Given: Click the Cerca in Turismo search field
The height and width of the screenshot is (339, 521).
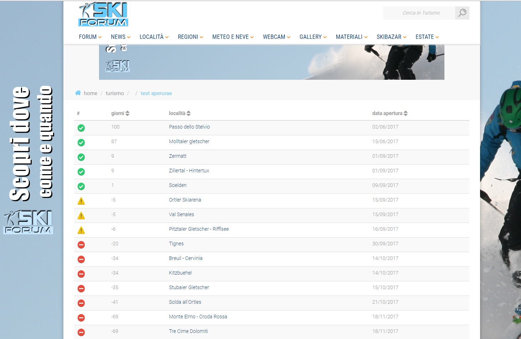Looking at the screenshot, I should [419, 13].
